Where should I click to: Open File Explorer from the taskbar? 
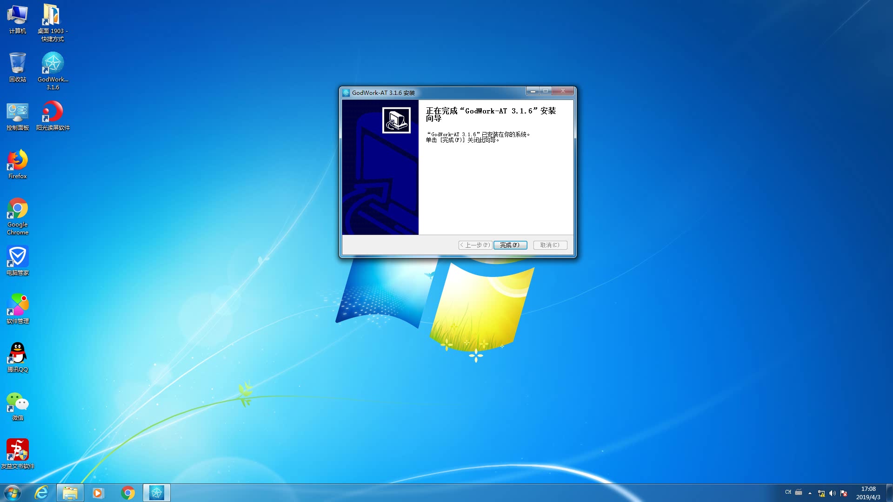point(70,493)
